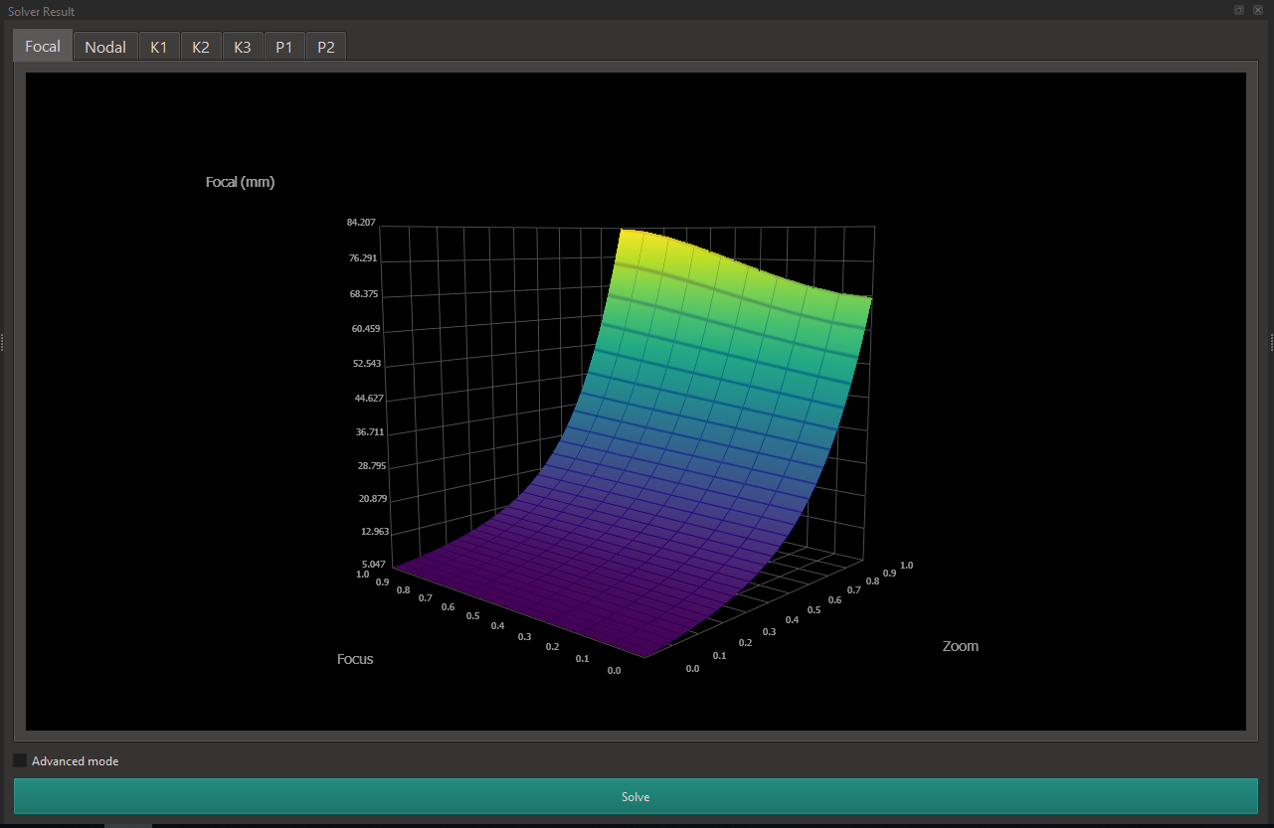This screenshot has height=828, width=1274.
Task: Click the 84.207 maximum axis value
Action: coord(361,222)
